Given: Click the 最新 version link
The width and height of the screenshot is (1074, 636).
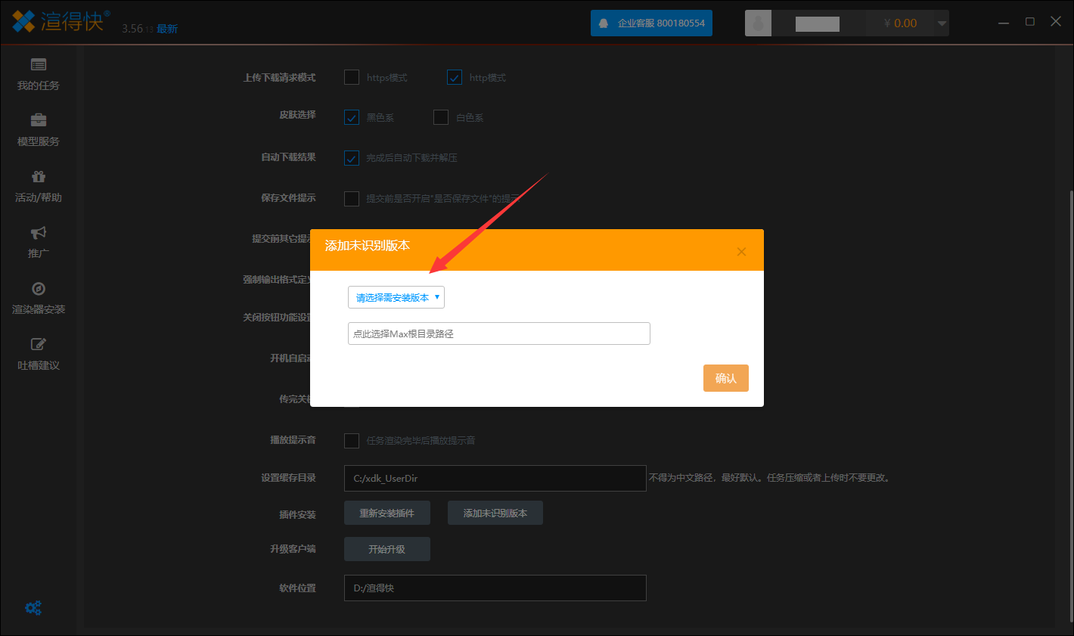Looking at the screenshot, I should (x=167, y=29).
